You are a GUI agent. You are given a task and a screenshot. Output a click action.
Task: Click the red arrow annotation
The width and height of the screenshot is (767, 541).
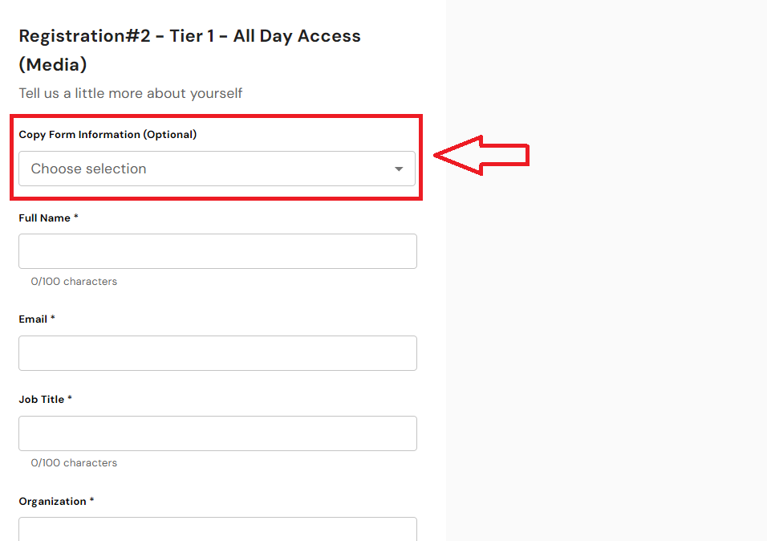pyautogui.click(x=481, y=155)
